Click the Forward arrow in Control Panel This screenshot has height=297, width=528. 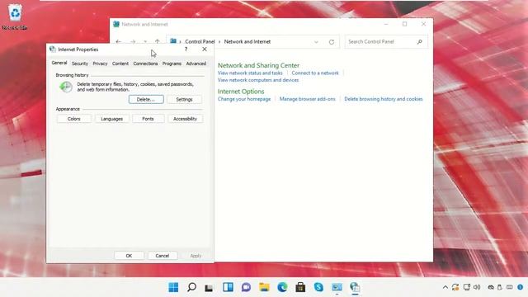coord(133,42)
